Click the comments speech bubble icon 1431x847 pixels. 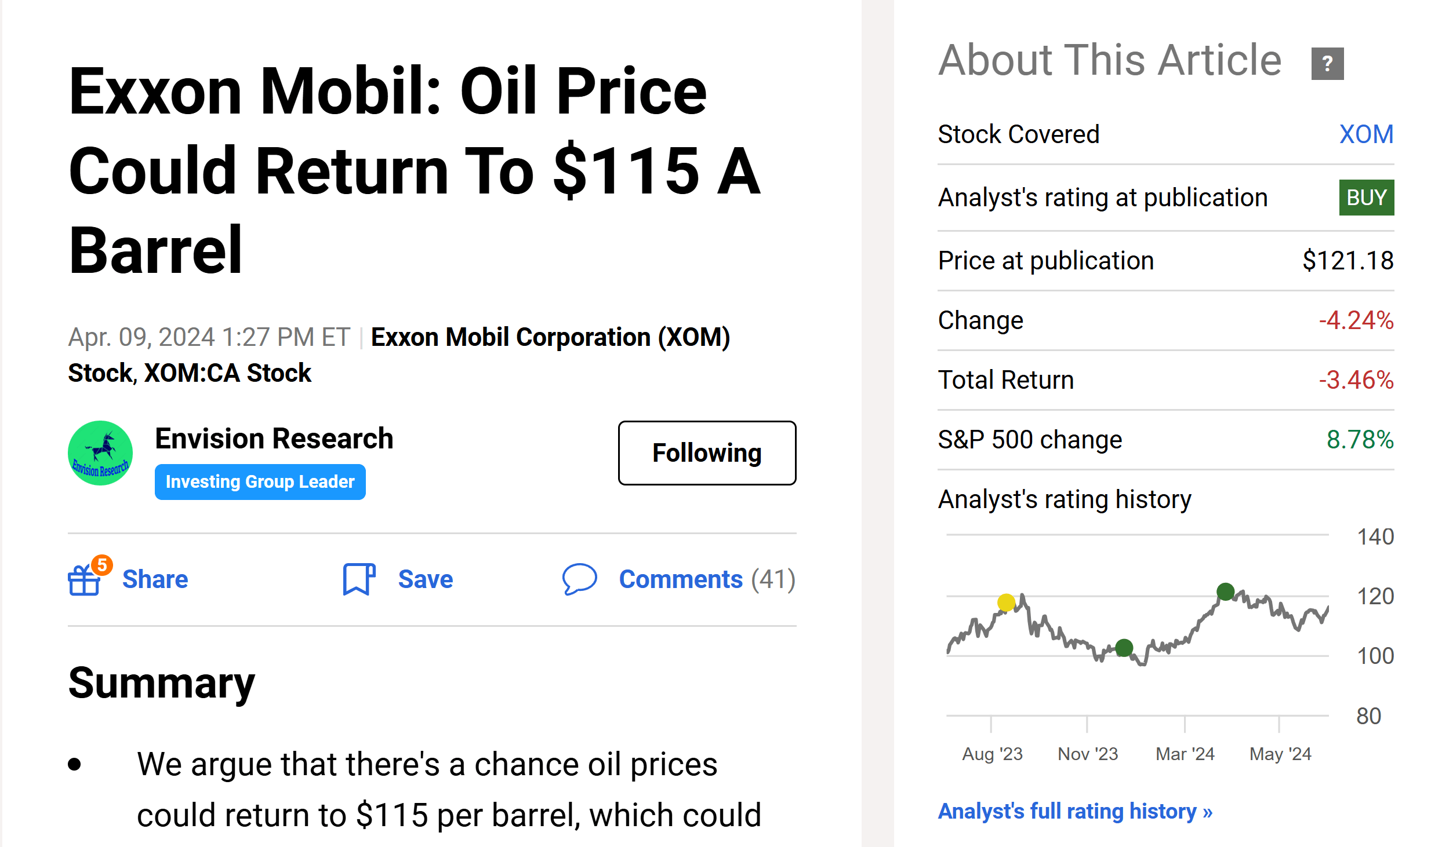(579, 579)
